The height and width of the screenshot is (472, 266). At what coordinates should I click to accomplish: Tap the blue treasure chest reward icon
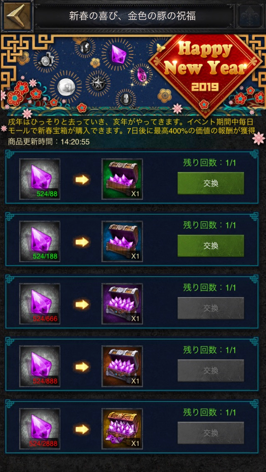tap(122, 241)
